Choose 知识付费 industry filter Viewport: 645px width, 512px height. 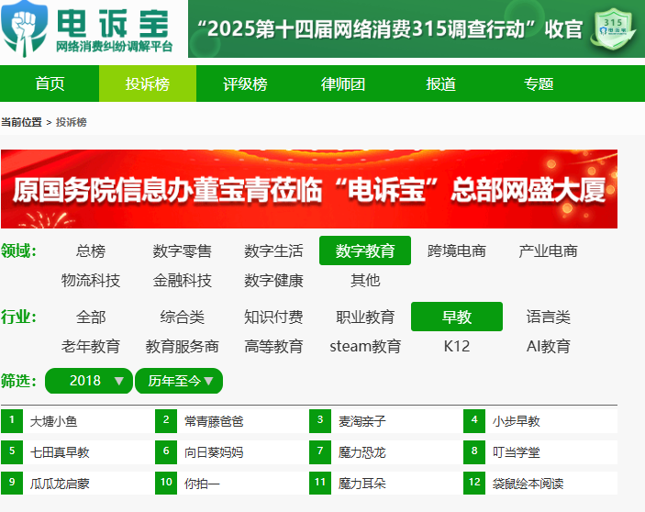coord(273,317)
